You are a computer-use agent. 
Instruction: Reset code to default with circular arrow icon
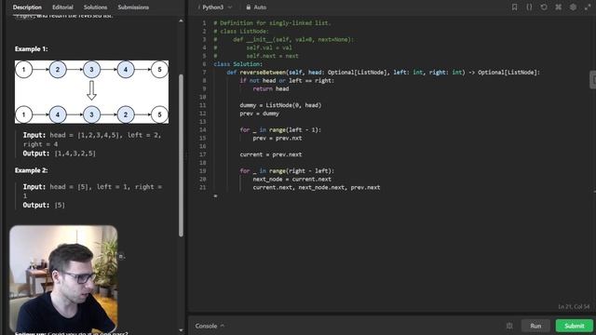tap(544, 7)
